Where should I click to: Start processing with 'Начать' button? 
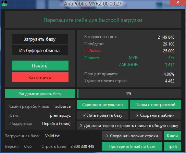click(40, 65)
